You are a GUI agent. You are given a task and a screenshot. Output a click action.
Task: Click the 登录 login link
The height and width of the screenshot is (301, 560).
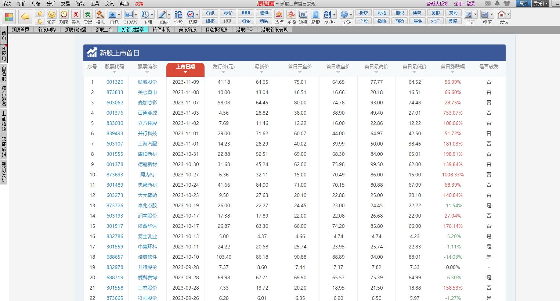pos(471,4)
